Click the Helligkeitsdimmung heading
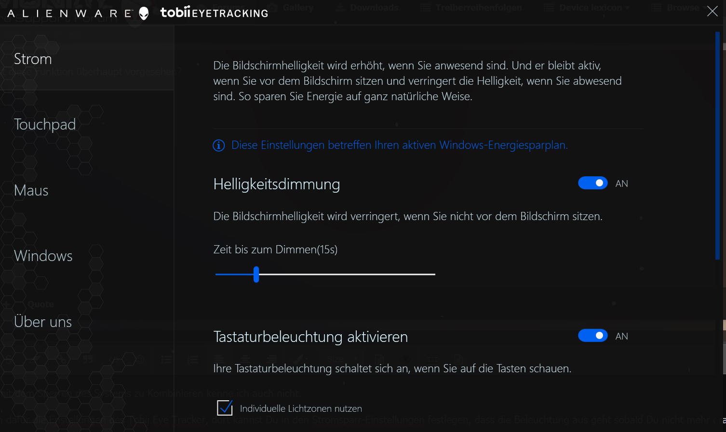 (x=277, y=184)
